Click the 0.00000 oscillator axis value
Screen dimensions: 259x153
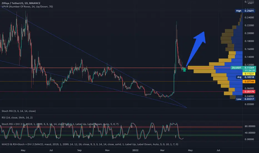tap(249, 139)
